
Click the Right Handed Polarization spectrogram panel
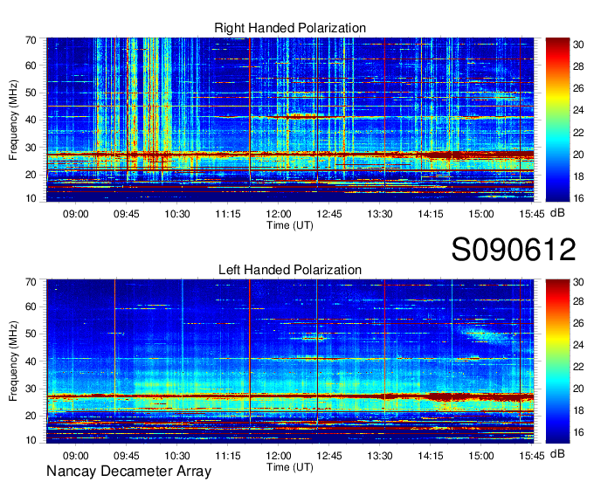coord(290,120)
